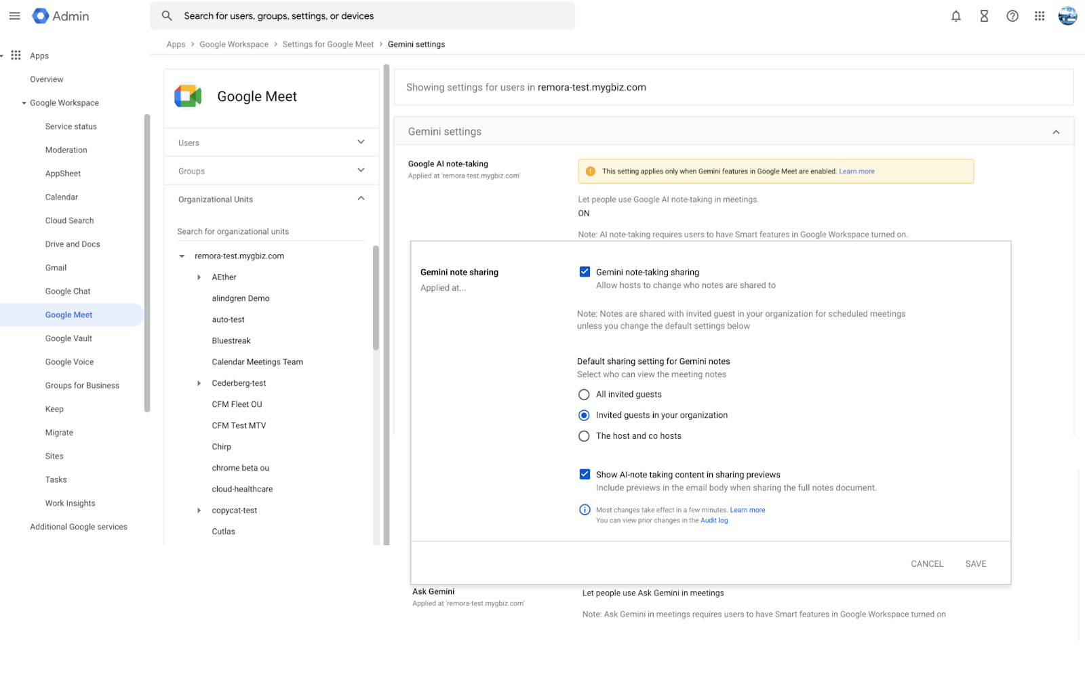This screenshot has height=693, width=1085.
Task: Click the Search for organizational units field
Action: coord(271,232)
